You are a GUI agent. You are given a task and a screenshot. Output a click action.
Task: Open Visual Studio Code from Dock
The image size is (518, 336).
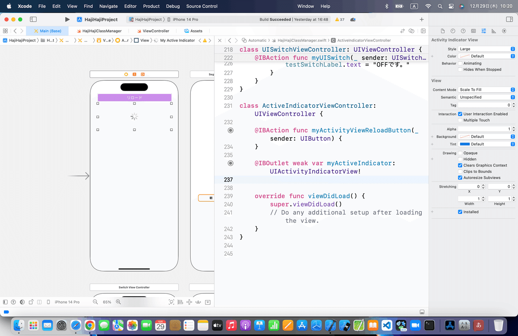[387, 325]
